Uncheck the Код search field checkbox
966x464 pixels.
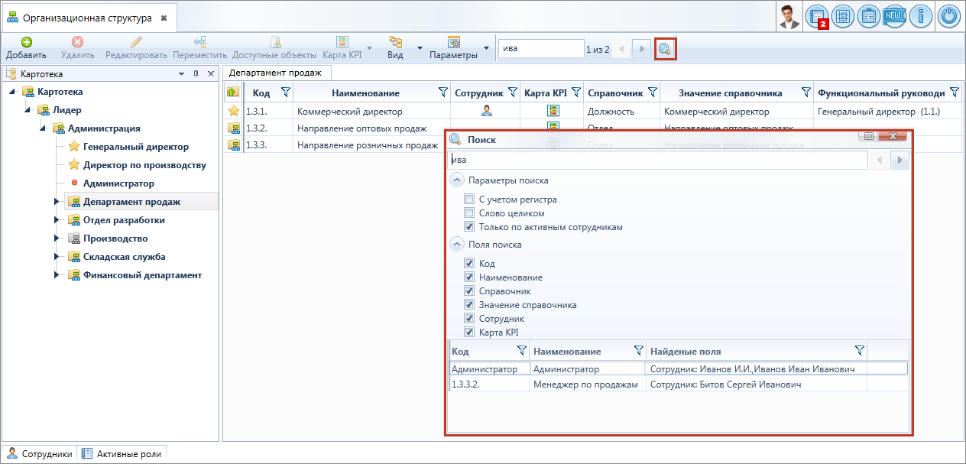[x=469, y=264]
